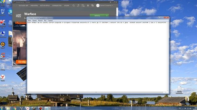The width and height of the screenshot is (197, 110).
Task: Click the music note icon in Game Center
Action: point(78,5)
